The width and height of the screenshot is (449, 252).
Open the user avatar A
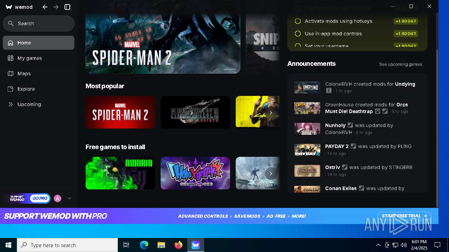click(x=58, y=198)
